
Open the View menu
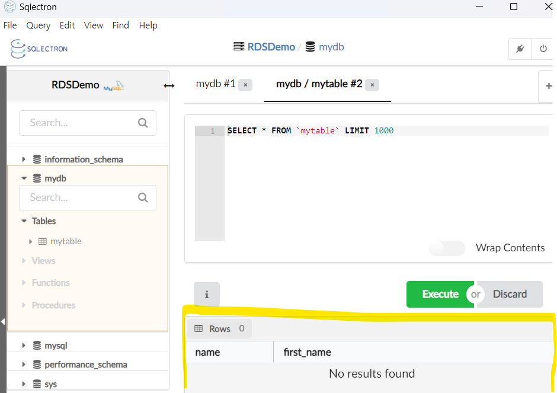[x=94, y=25]
